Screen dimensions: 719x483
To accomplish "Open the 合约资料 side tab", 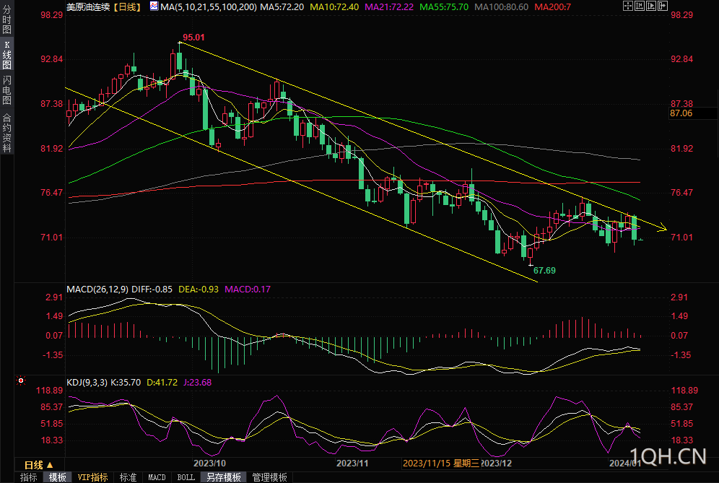I will 6,132.
